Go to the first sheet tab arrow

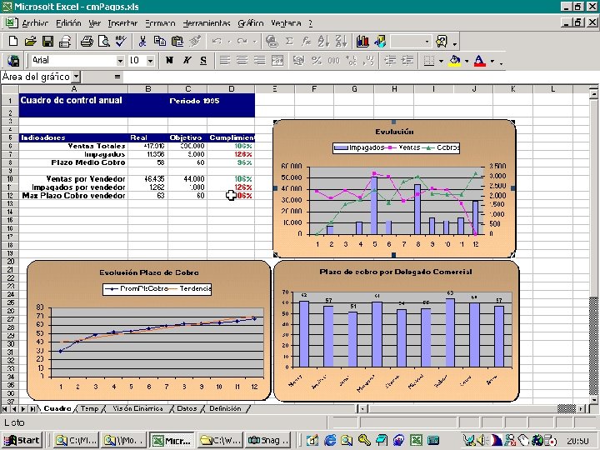pyautogui.click(x=5, y=408)
